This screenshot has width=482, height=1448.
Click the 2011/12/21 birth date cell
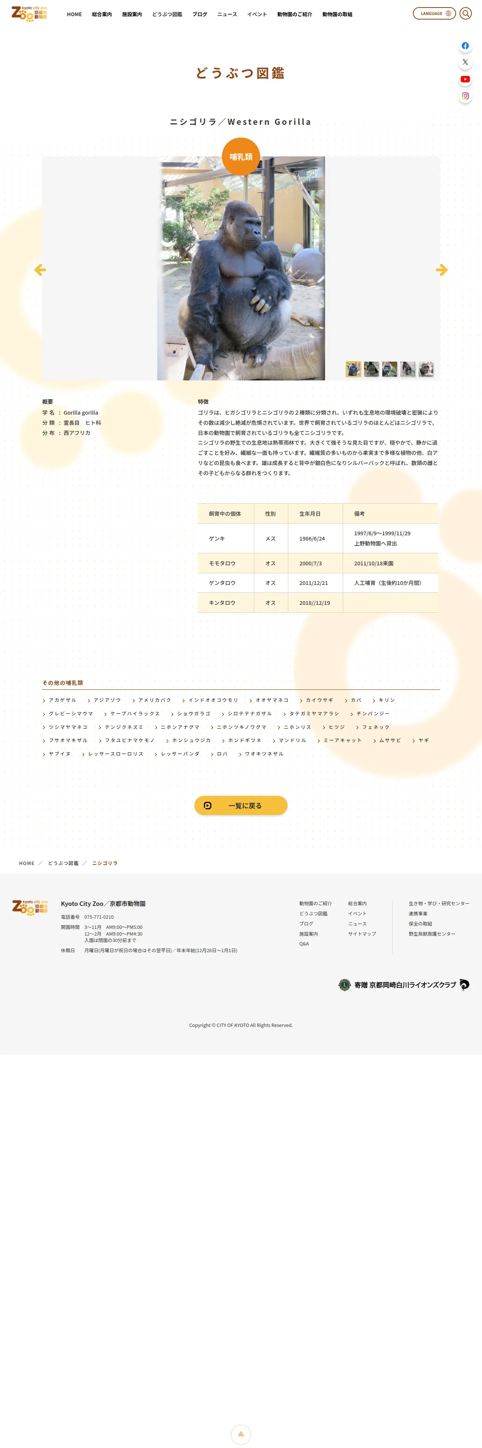[315, 583]
